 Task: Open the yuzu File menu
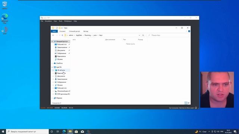[x=42, y=21]
